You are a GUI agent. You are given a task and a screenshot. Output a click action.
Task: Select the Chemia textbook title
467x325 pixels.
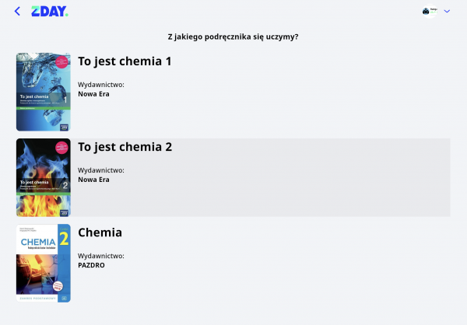[x=100, y=232]
